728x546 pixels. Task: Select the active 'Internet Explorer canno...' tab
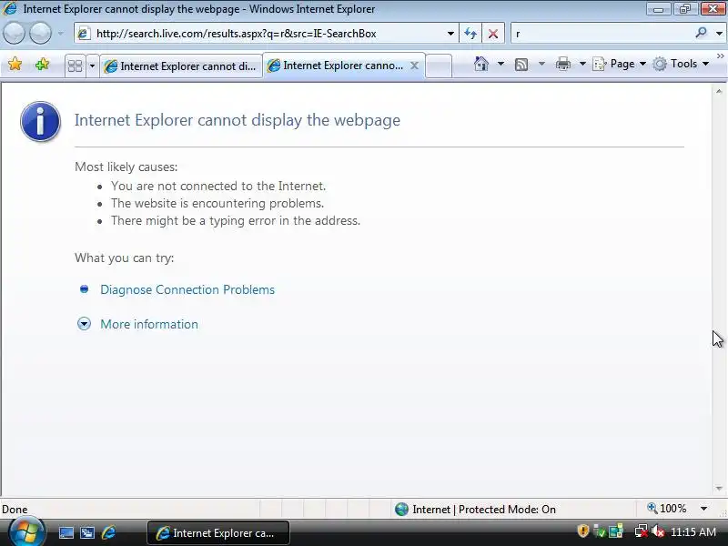[x=344, y=66]
